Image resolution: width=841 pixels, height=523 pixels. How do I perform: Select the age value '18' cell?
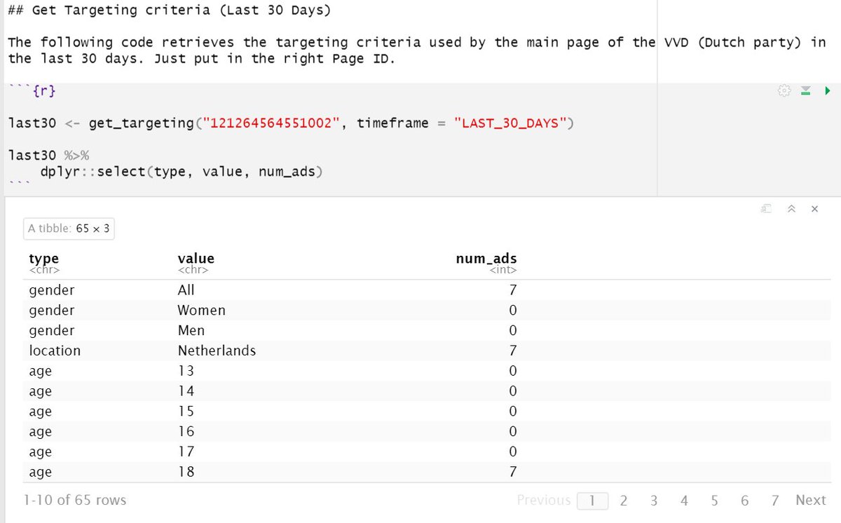[x=186, y=473]
